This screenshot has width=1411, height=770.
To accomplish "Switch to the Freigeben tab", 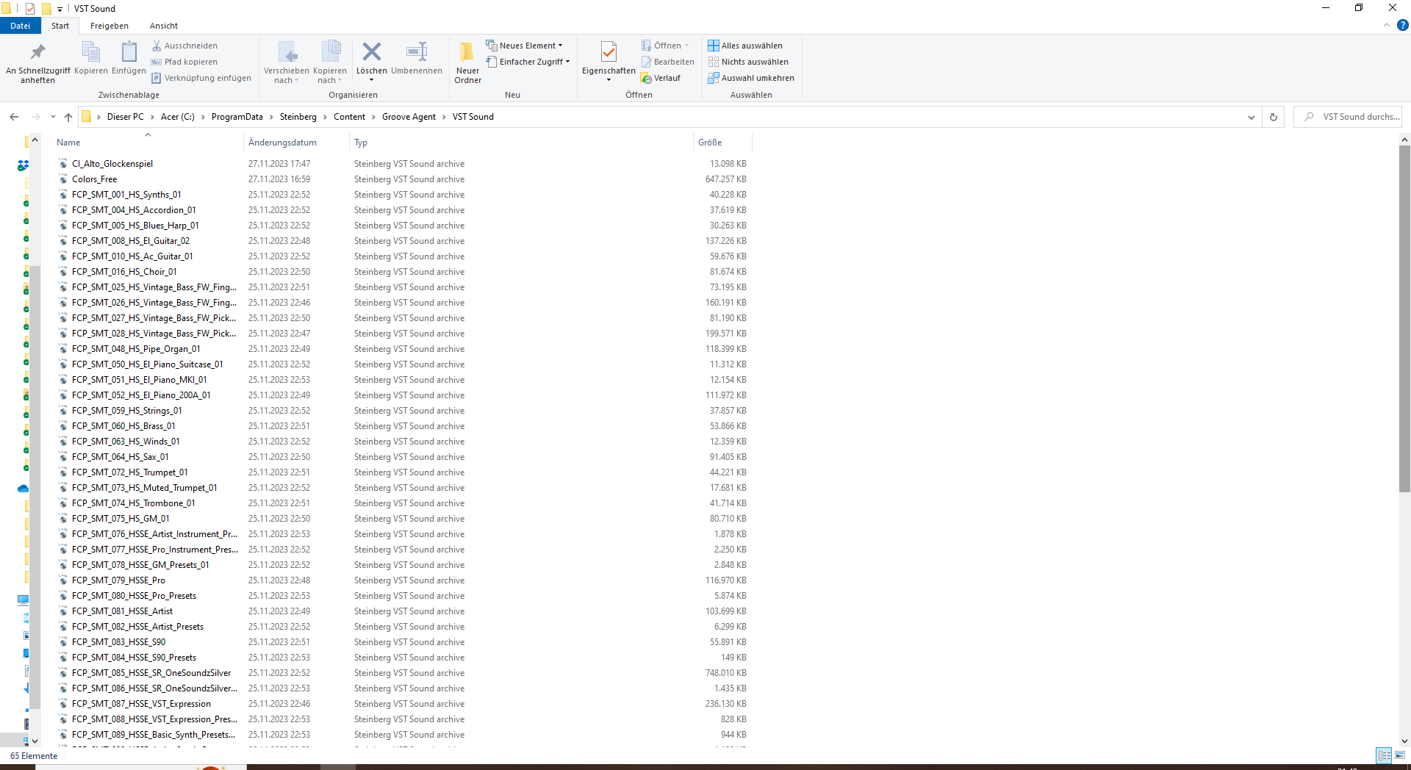I will 109,26.
